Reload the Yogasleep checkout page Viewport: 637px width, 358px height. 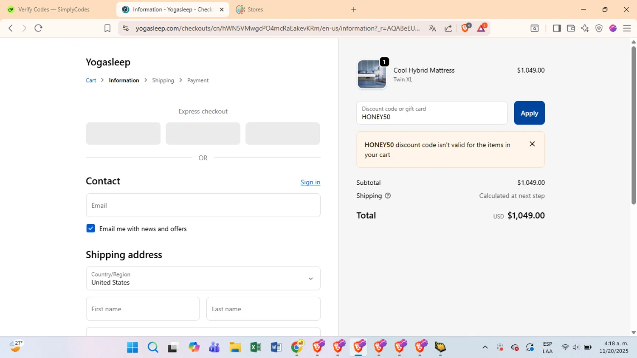point(39,28)
